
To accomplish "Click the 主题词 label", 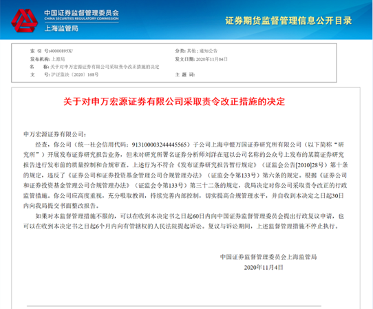I will coord(185,75).
